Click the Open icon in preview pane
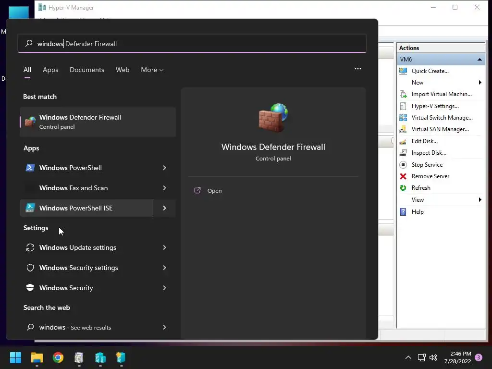The image size is (492, 369). click(x=197, y=190)
